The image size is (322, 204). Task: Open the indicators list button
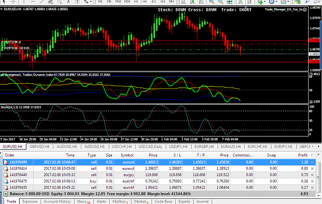pyautogui.click(x=260, y=2)
